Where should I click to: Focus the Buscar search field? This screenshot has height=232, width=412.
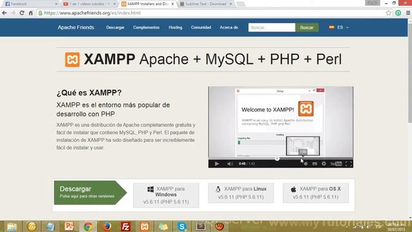[272, 27]
